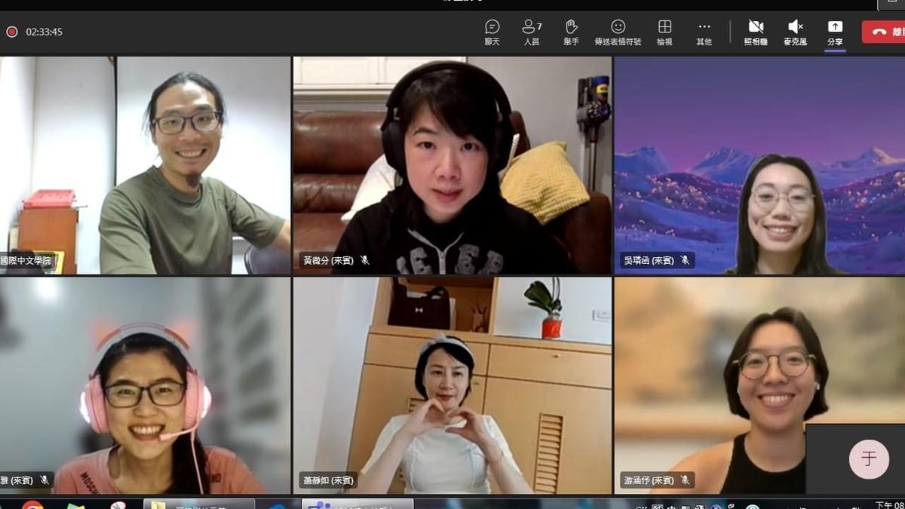Click the 國際中文學院 name label
This screenshot has height=509, width=905.
[26, 260]
